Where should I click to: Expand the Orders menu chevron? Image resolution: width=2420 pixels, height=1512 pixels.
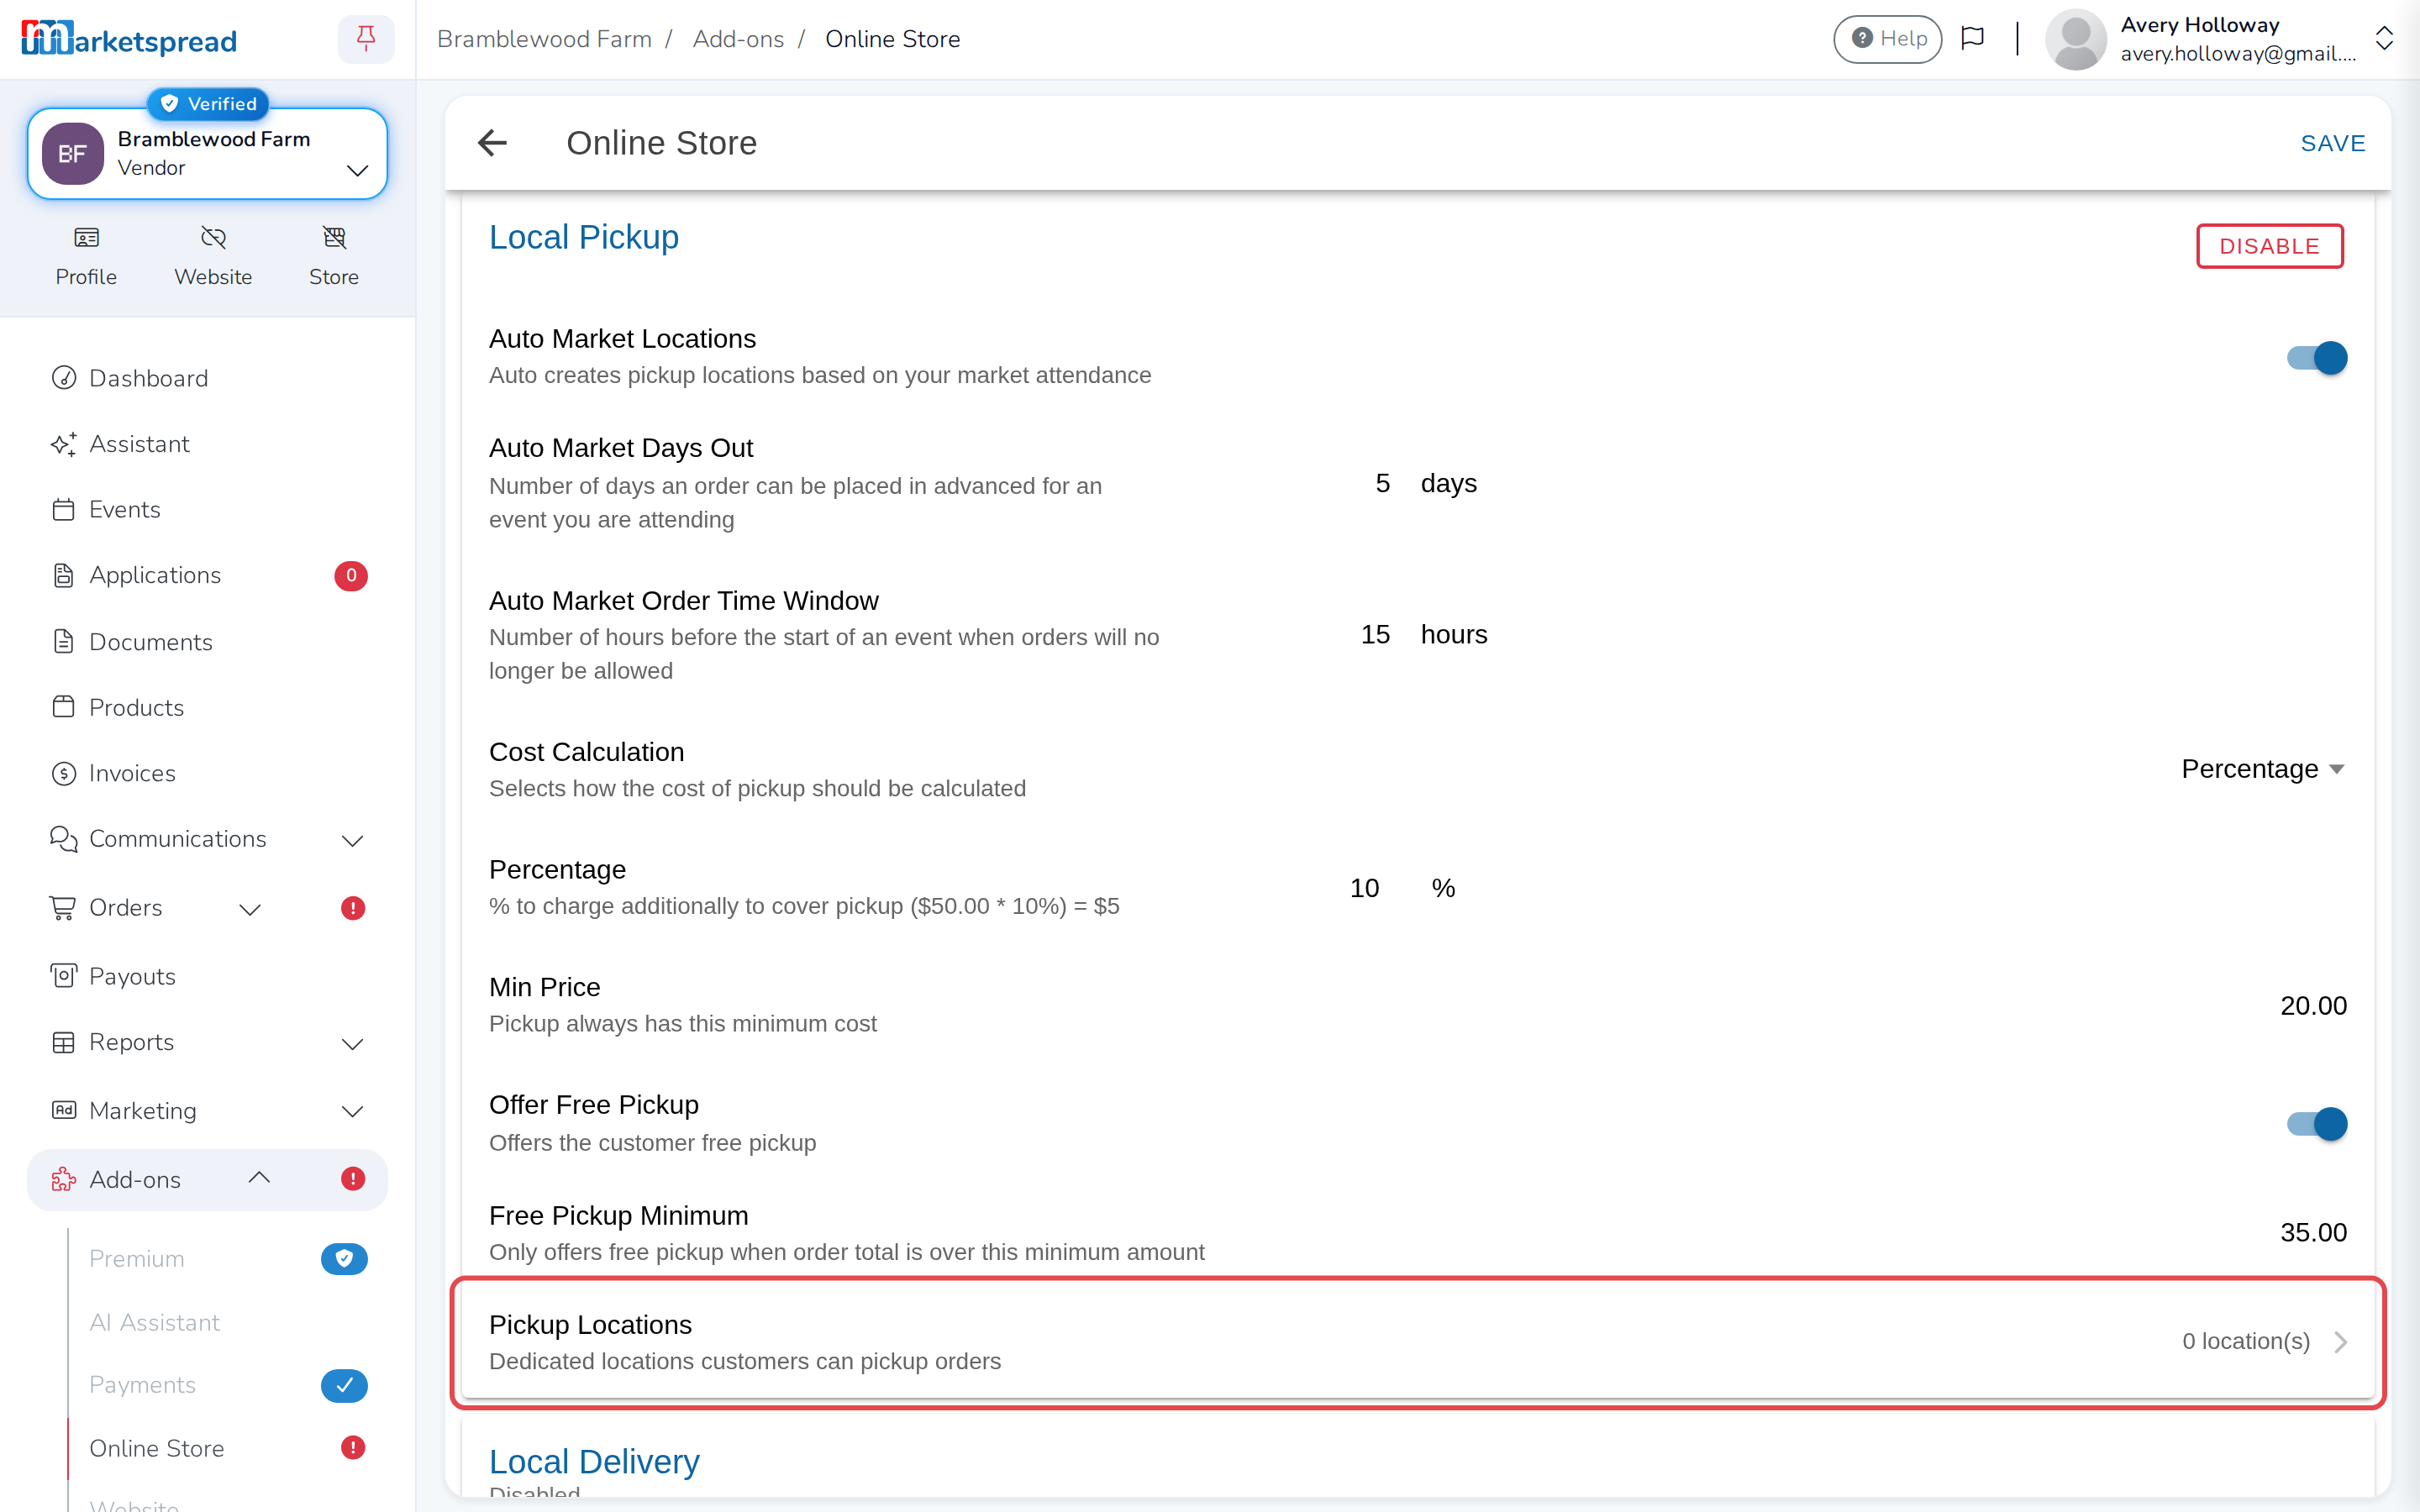tap(250, 909)
